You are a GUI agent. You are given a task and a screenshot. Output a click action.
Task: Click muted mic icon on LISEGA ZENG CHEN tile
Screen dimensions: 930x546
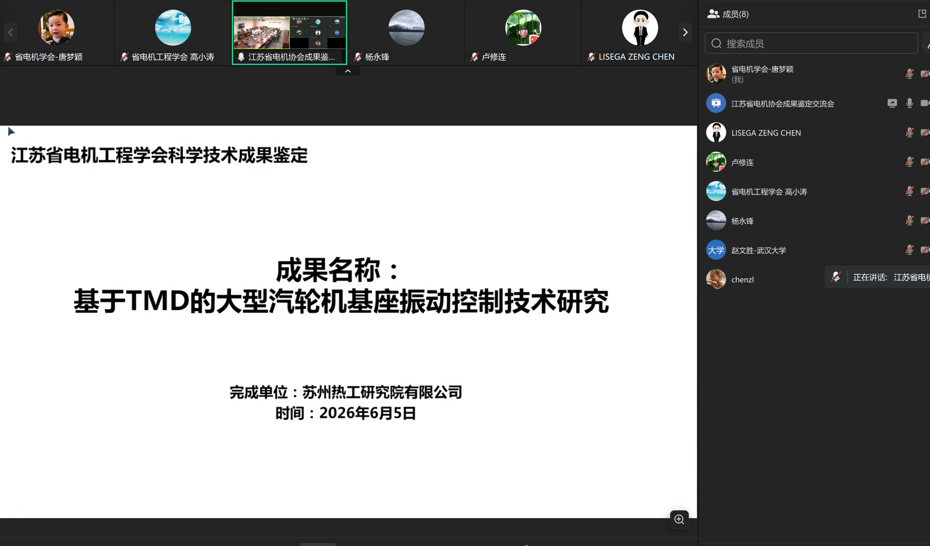click(x=591, y=57)
